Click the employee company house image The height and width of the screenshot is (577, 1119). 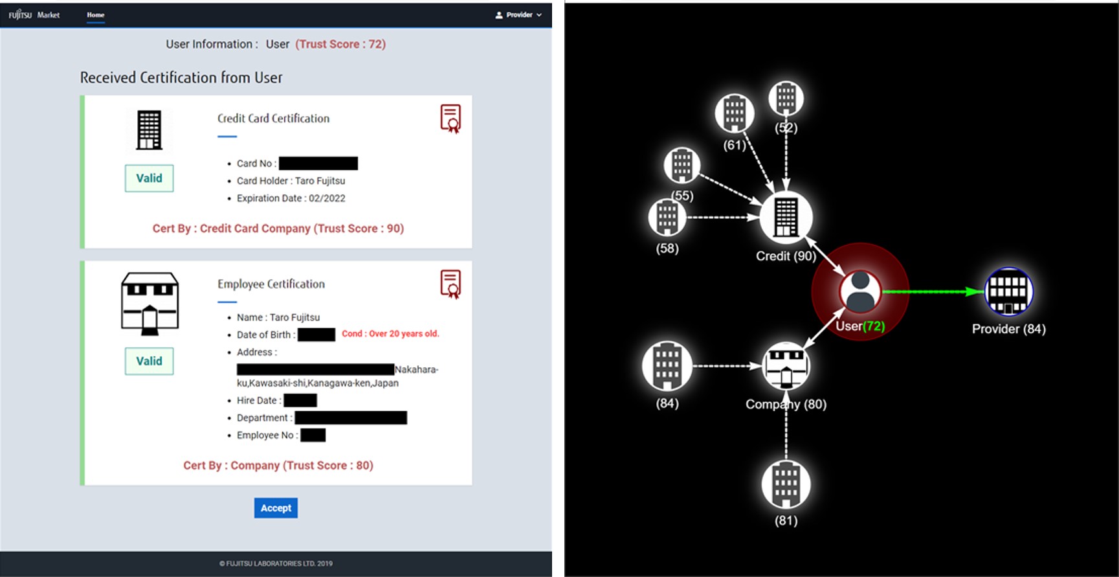(x=150, y=304)
